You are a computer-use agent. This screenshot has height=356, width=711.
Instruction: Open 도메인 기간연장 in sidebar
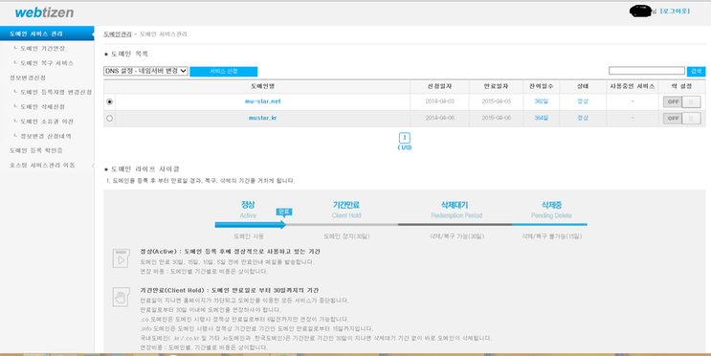pos(43,48)
